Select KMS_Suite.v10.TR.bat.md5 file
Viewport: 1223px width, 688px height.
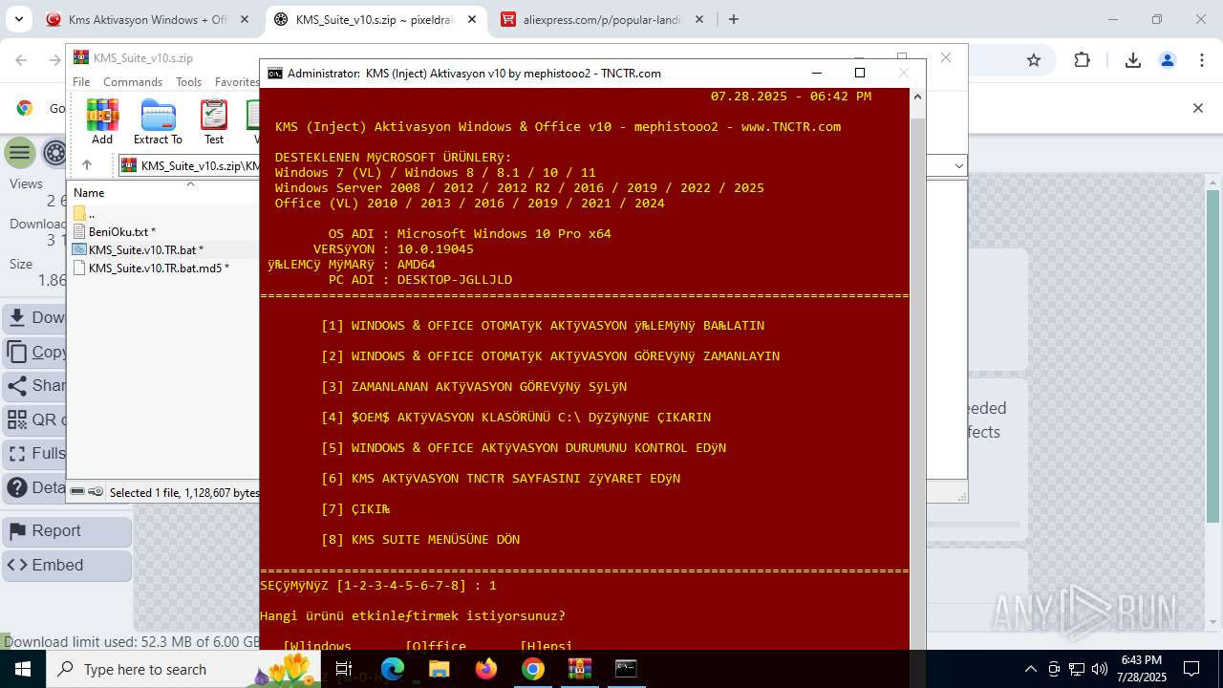click(151, 268)
